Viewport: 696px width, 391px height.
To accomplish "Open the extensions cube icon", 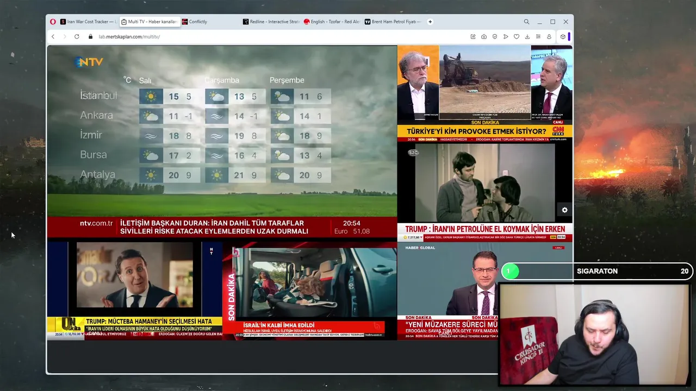I will coord(563,36).
